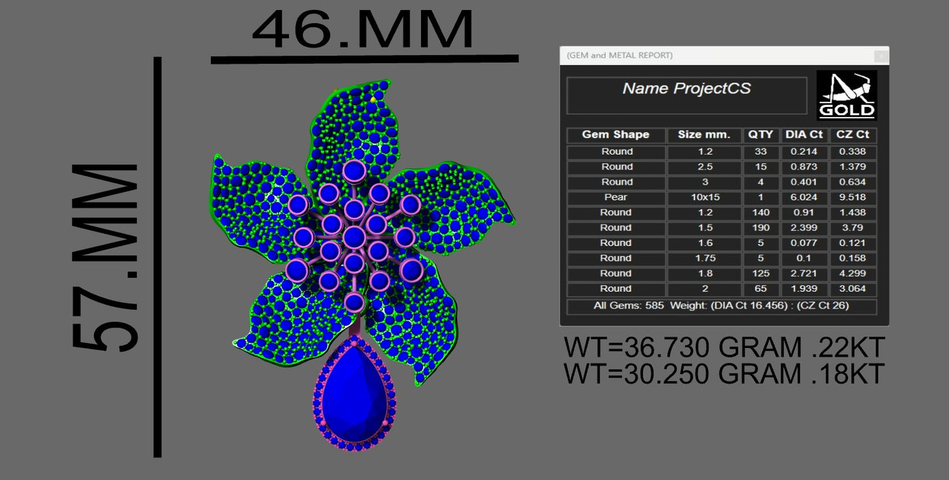This screenshot has height=480, width=949.
Task: Click the quantity cell showing 125
Action: click(761, 273)
